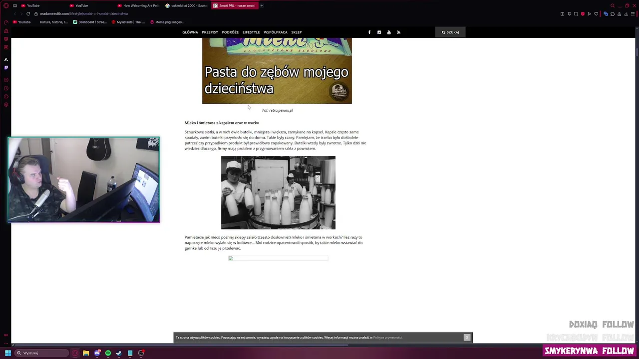Close the cookies notice bar
The image size is (639, 359).
467,338
